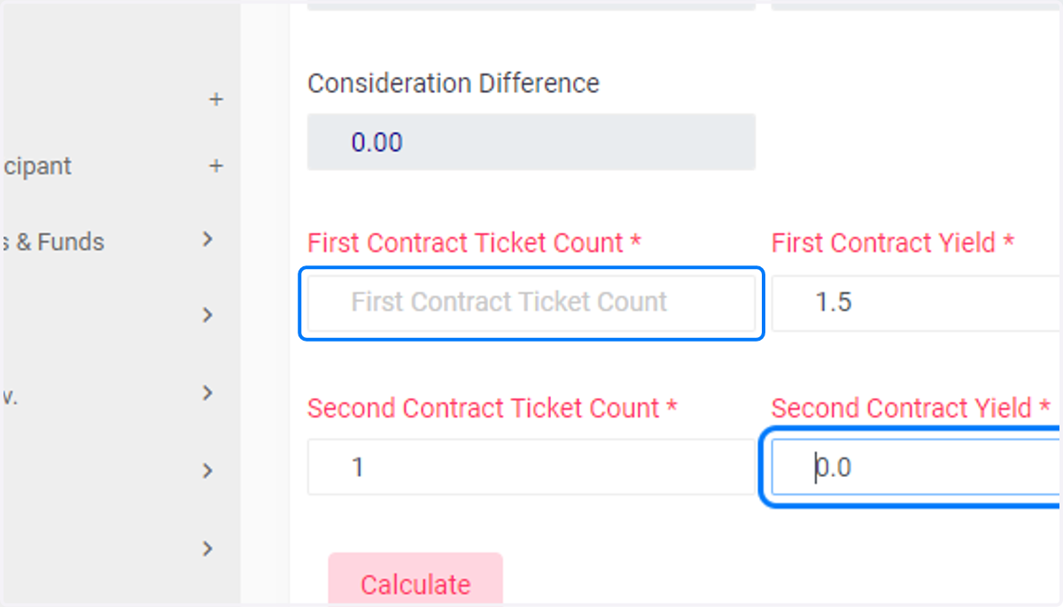Image resolution: width=1063 pixels, height=607 pixels.
Task: Click the Consideration Difference field showing 0.00
Action: [x=531, y=142]
